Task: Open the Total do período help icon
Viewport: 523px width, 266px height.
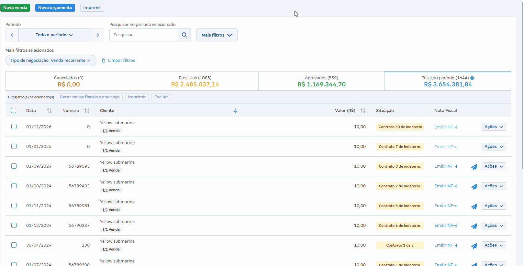Action: tap(472, 78)
